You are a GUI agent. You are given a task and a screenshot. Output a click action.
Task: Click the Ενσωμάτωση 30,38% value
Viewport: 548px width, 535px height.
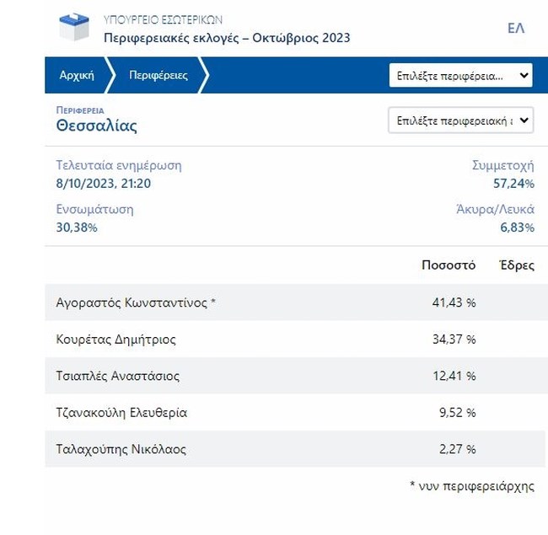tap(77, 227)
